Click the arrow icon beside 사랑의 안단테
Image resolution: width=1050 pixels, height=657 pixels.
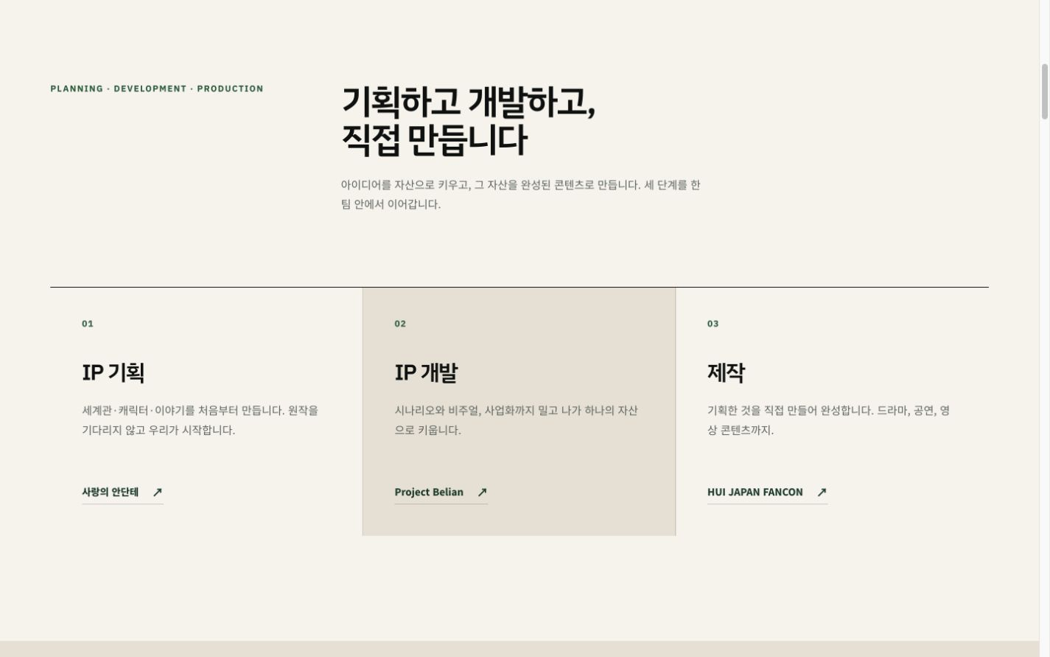click(157, 493)
